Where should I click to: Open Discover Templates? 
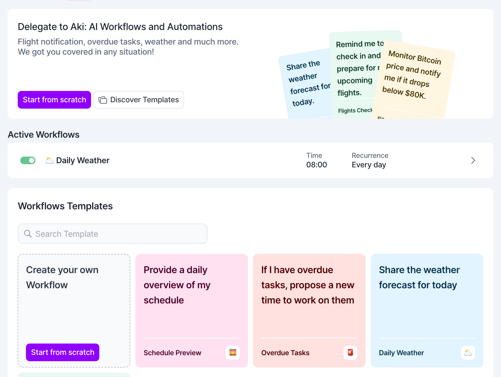tap(139, 100)
